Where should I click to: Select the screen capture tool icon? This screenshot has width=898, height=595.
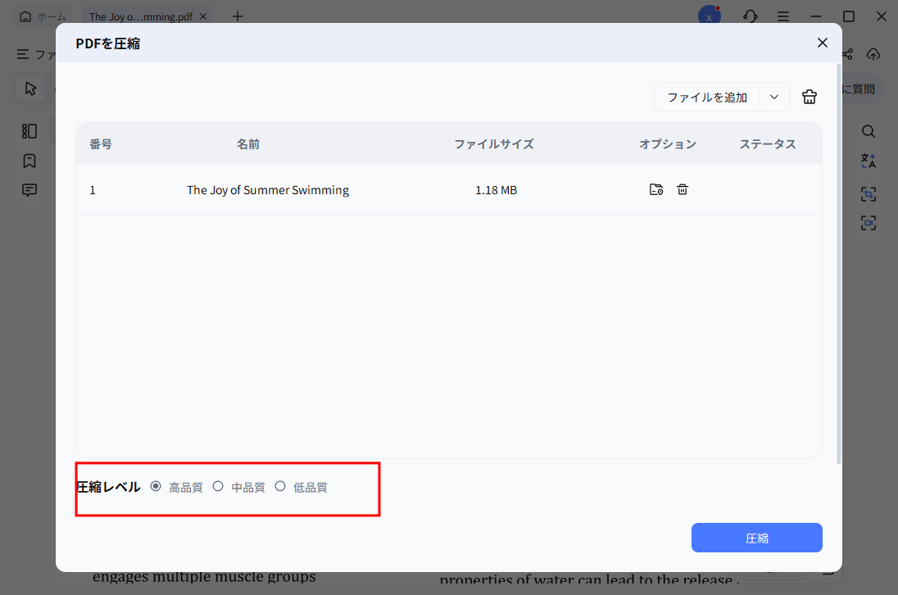tap(869, 222)
